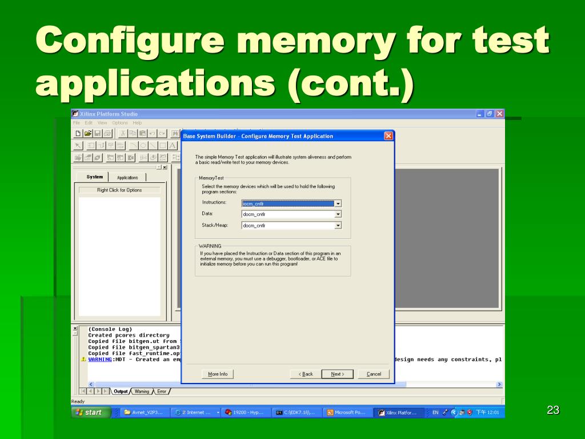This screenshot has height=439, width=585.
Task: Select the line drawing tool
Action: 153,146
